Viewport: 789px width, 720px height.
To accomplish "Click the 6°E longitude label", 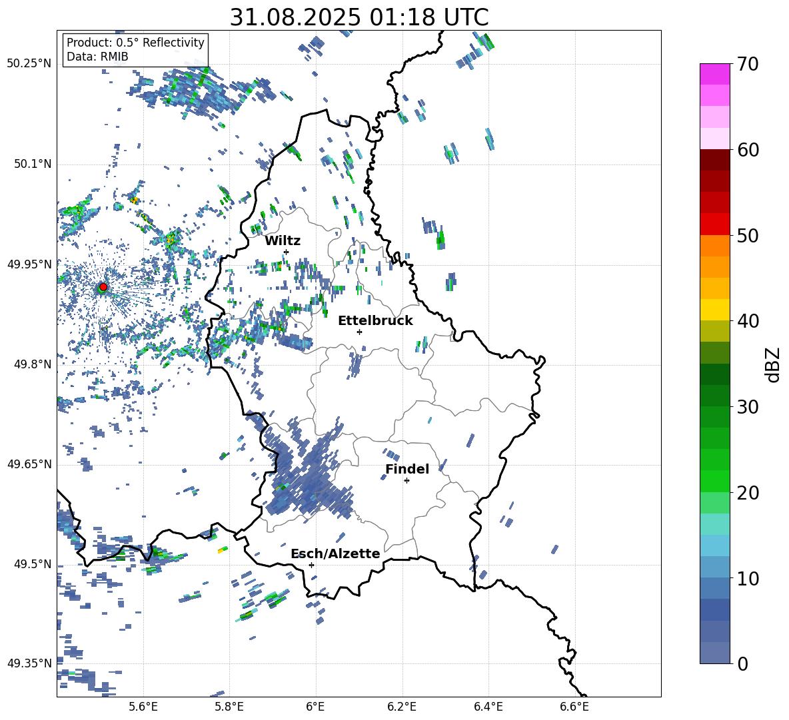I will [x=315, y=707].
